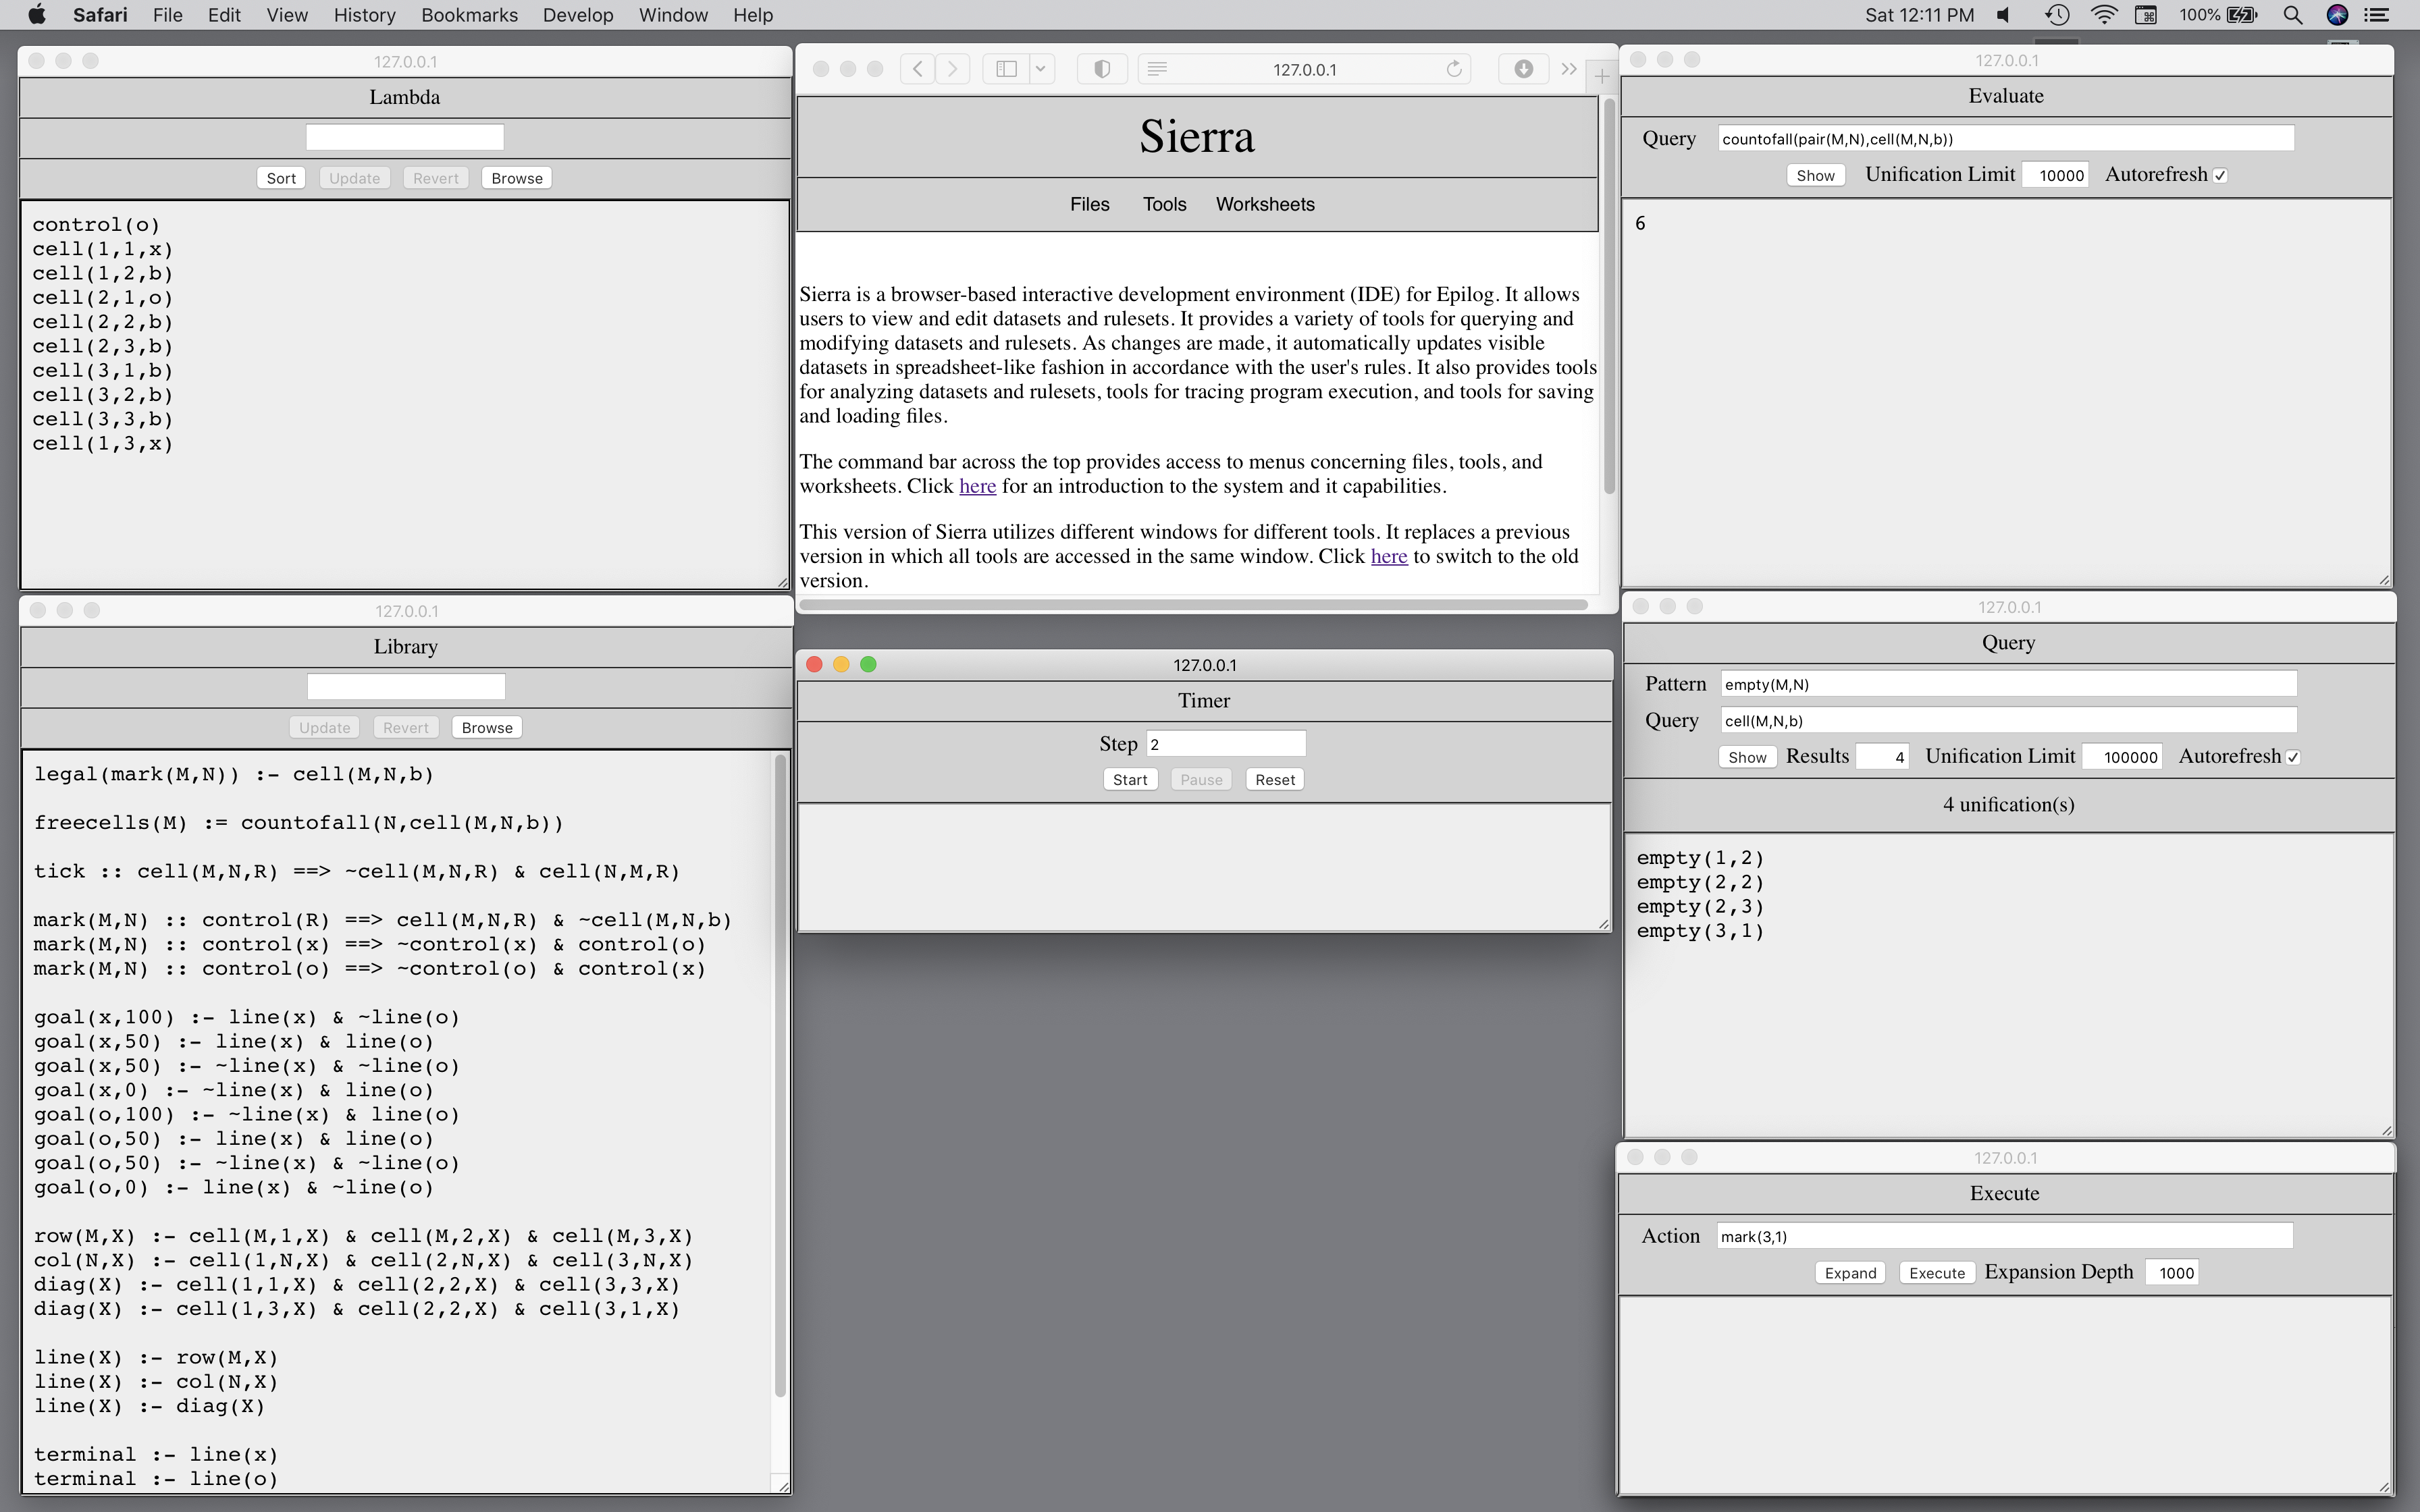Toggle Autorefresh checkbox in Query window

pyautogui.click(x=2293, y=757)
